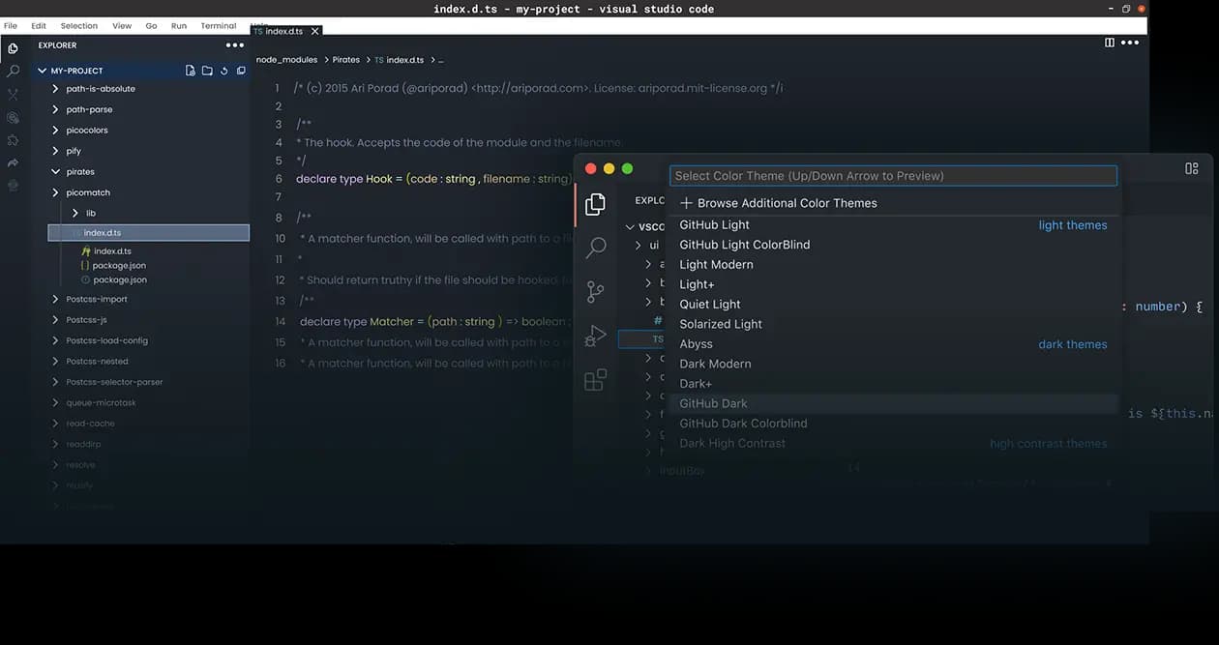Focus the Select Color Theme input field
The width and height of the screenshot is (1219, 645).
click(x=893, y=176)
